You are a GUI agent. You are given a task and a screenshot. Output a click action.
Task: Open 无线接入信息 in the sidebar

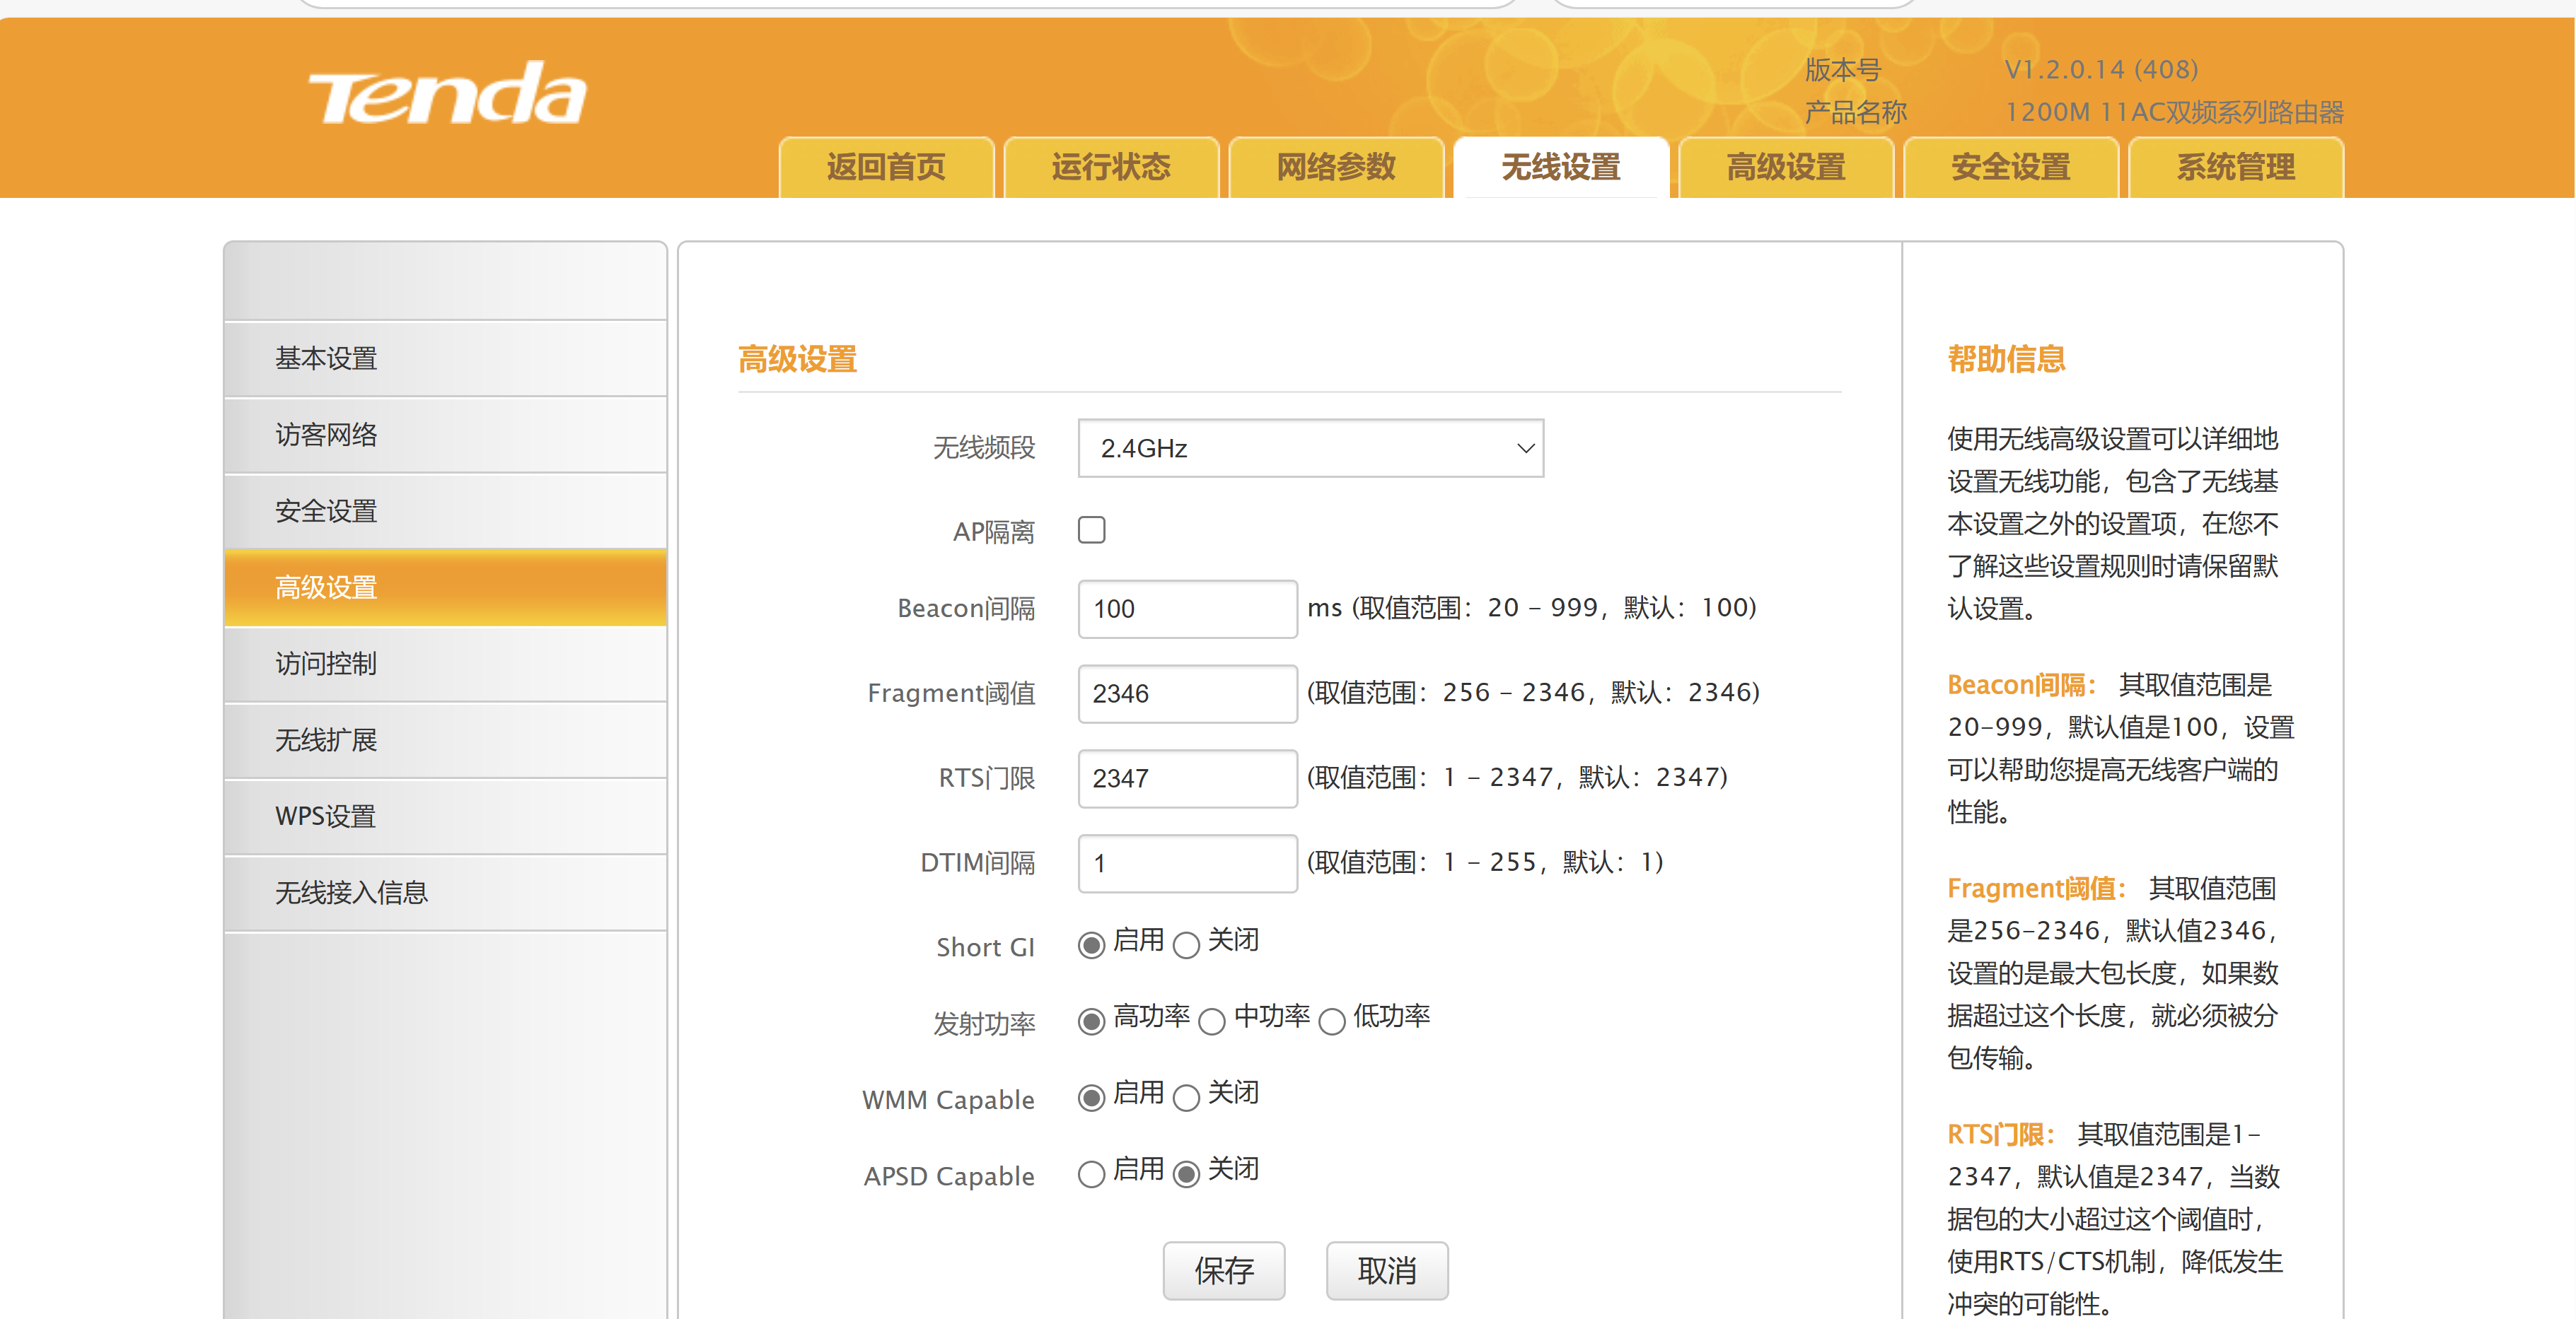coord(351,892)
